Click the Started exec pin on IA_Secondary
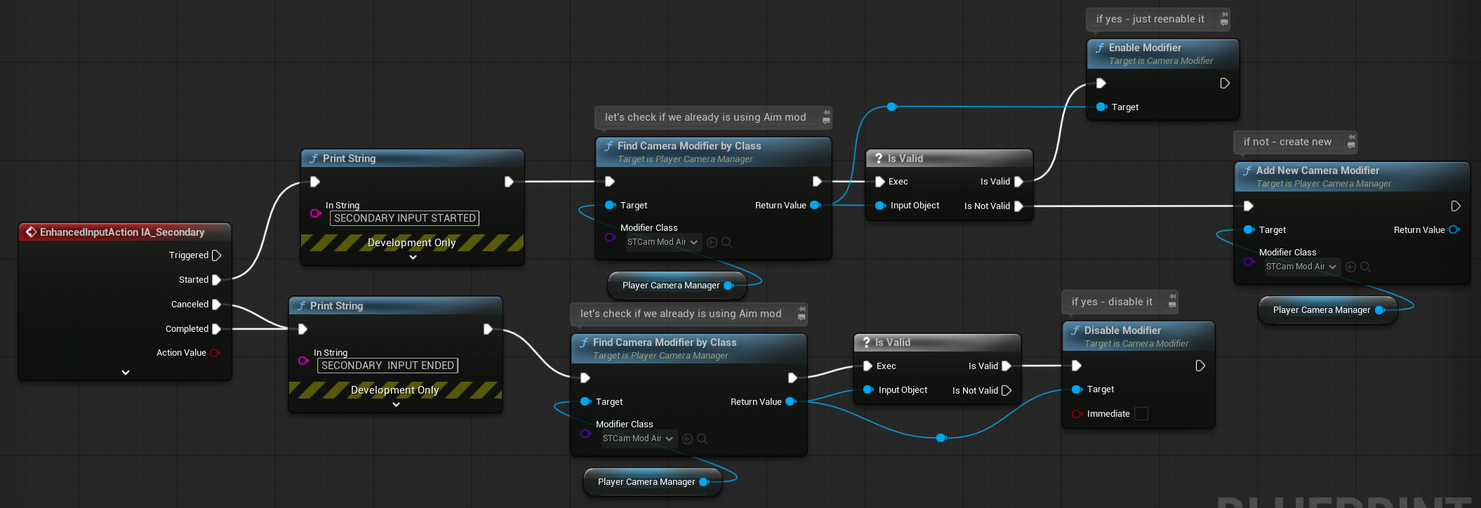This screenshot has width=1481, height=508. (216, 280)
